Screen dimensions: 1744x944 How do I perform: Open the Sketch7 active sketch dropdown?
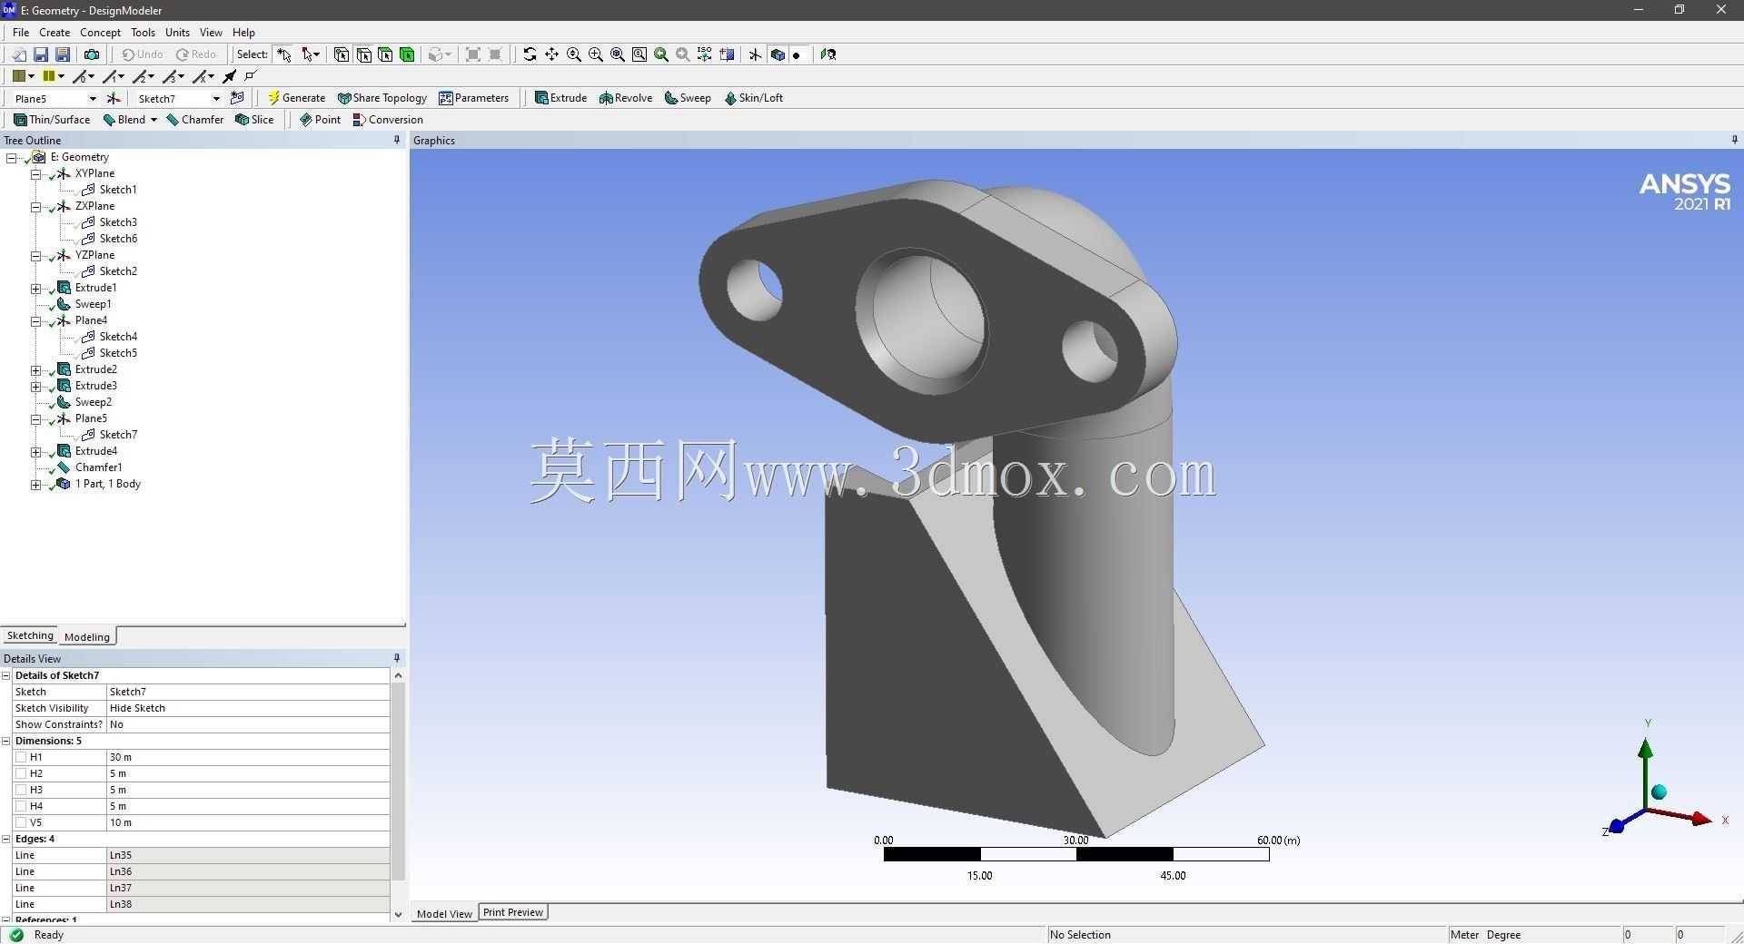coord(215,98)
